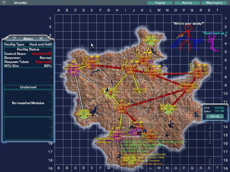Click the Respawn Tubes "Destroyed" status

pyautogui.click(x=43, y=62)
